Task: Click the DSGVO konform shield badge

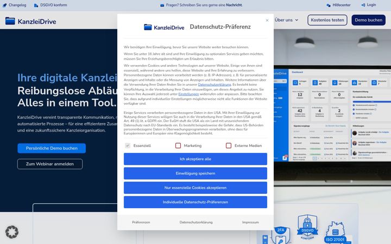Action: coord(307,228)
